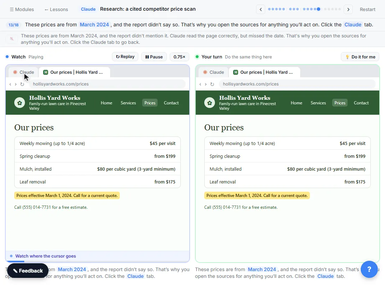Reload page in Watch browser
The height and width of the screenshot is (285, 385).
(22, 84)
